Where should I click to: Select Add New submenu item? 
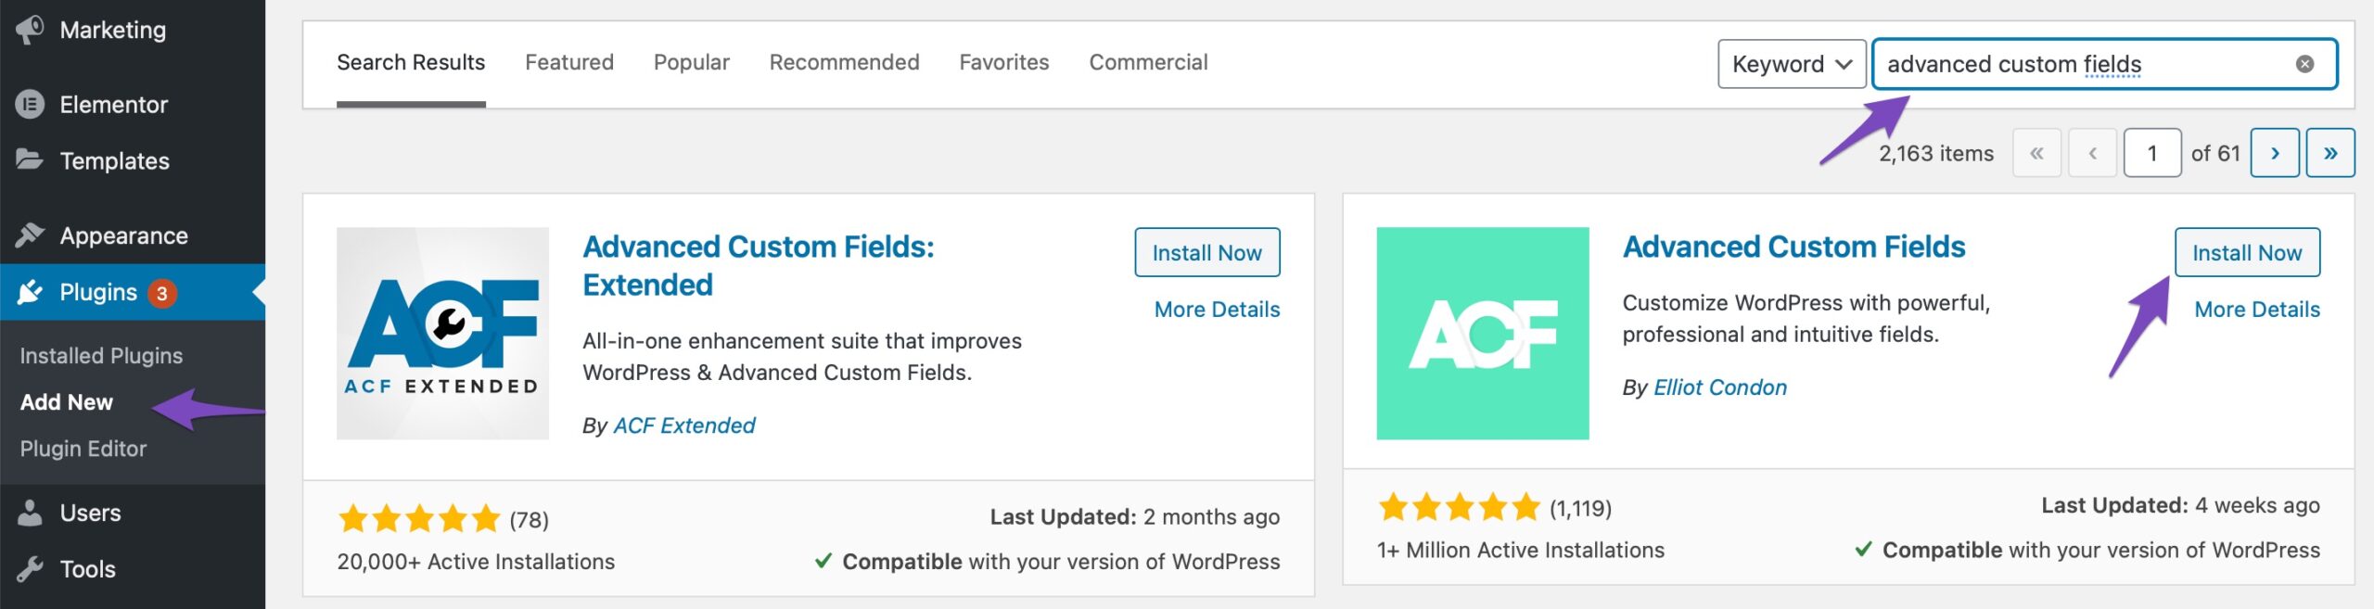click(67, 401)
